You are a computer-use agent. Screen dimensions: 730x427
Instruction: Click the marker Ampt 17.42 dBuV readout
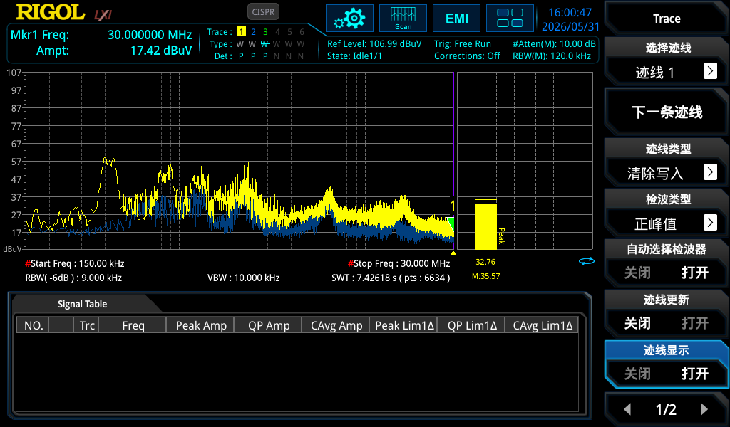114,51
